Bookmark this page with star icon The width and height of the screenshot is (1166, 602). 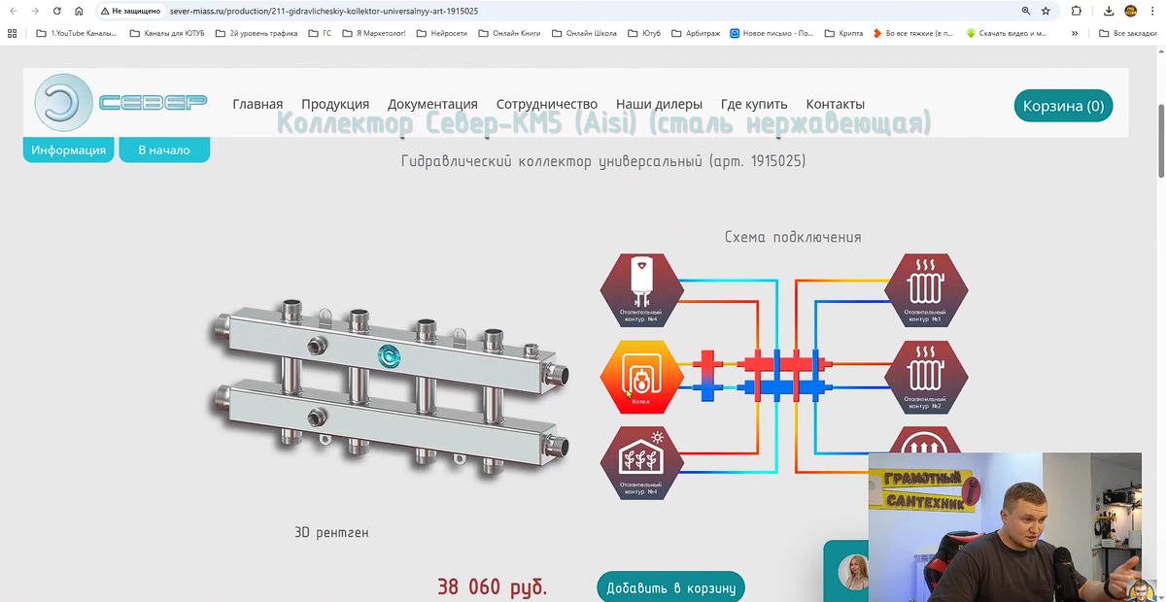tap(1046, 11)
